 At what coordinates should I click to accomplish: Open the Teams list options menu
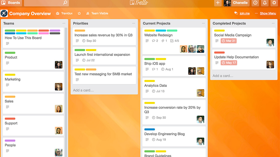tap(64, 24)
